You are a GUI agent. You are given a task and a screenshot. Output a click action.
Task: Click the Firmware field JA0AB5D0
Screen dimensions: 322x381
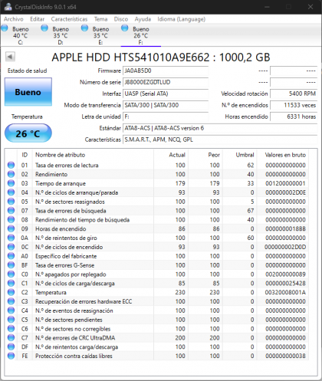pyautogui.click(x=166, y=71)
